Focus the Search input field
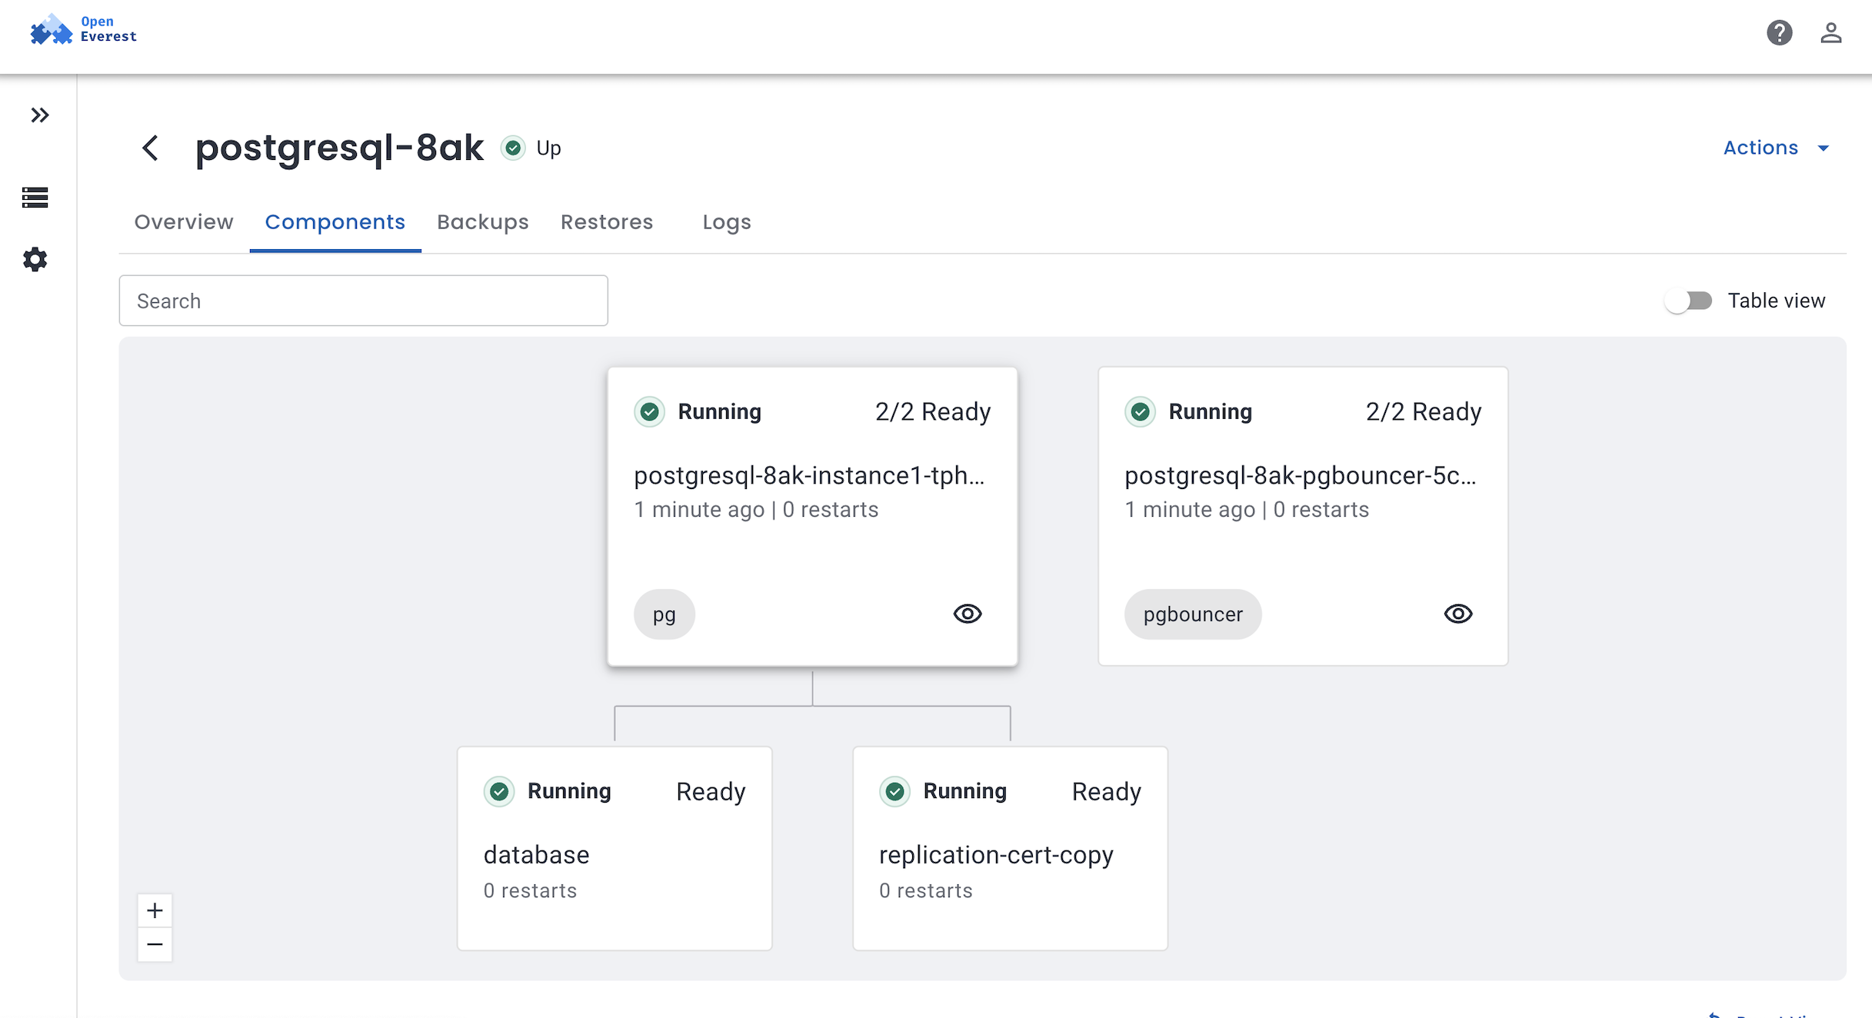 click(x=363, y=301)
